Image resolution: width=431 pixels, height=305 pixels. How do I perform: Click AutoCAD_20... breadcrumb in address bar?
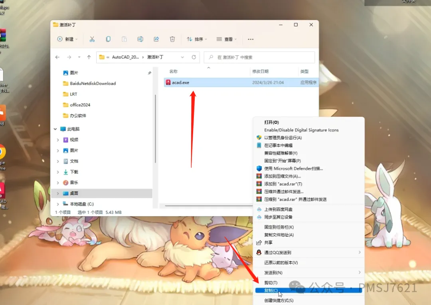pos(125,57)
